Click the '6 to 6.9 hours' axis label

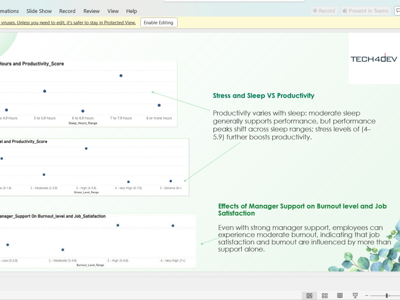point(83,118)
